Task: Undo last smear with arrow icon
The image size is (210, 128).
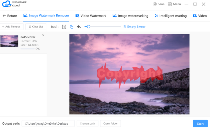Action: coord(79,27)
